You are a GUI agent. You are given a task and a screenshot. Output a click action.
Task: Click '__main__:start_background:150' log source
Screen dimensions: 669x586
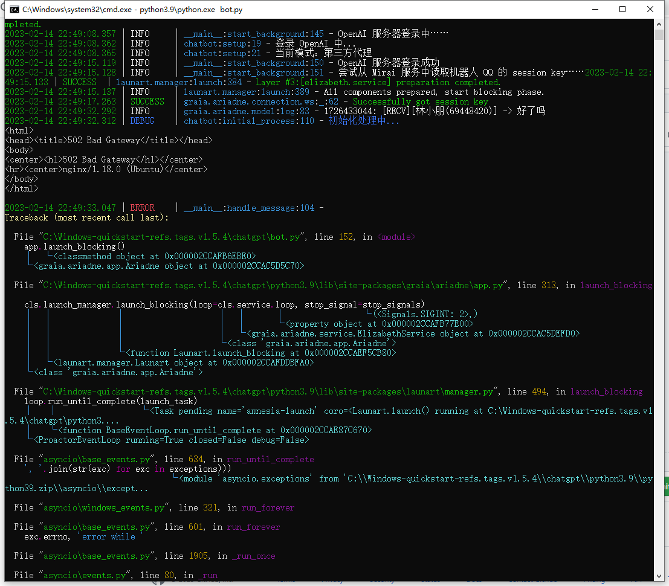coord(253,63)
